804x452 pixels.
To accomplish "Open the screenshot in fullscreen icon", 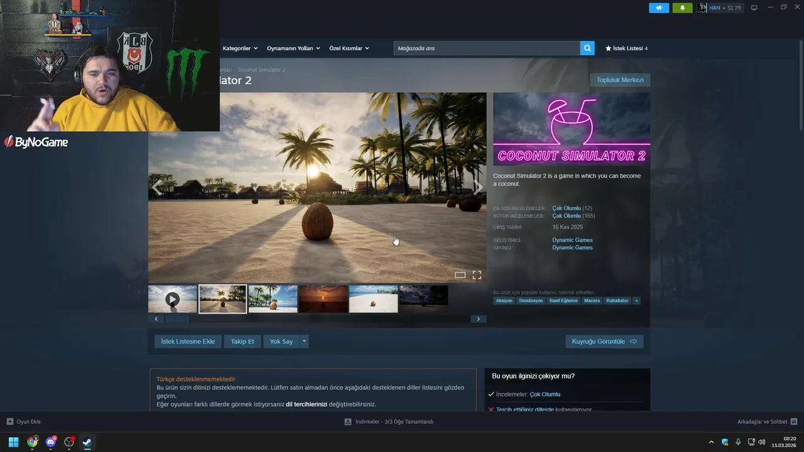I will pyautogui.click(x=477, y=275).
